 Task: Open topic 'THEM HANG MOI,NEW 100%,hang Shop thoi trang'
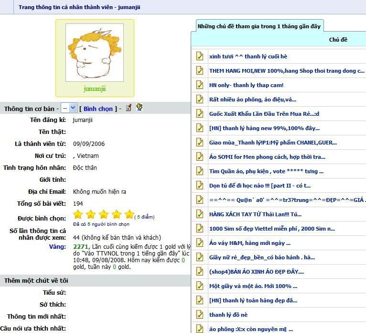[x=287, y=71]
